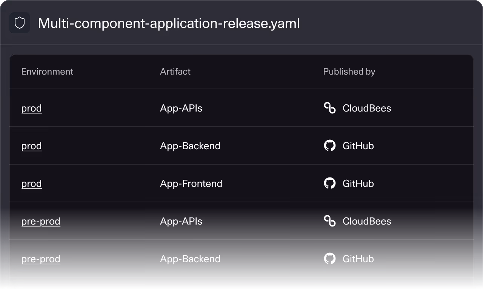Select the Multi-component-application-release.yaml title

pos(168,23)
